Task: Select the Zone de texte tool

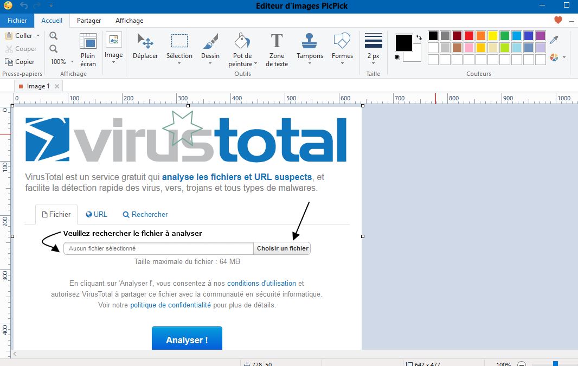Action: tap(277, 50)
